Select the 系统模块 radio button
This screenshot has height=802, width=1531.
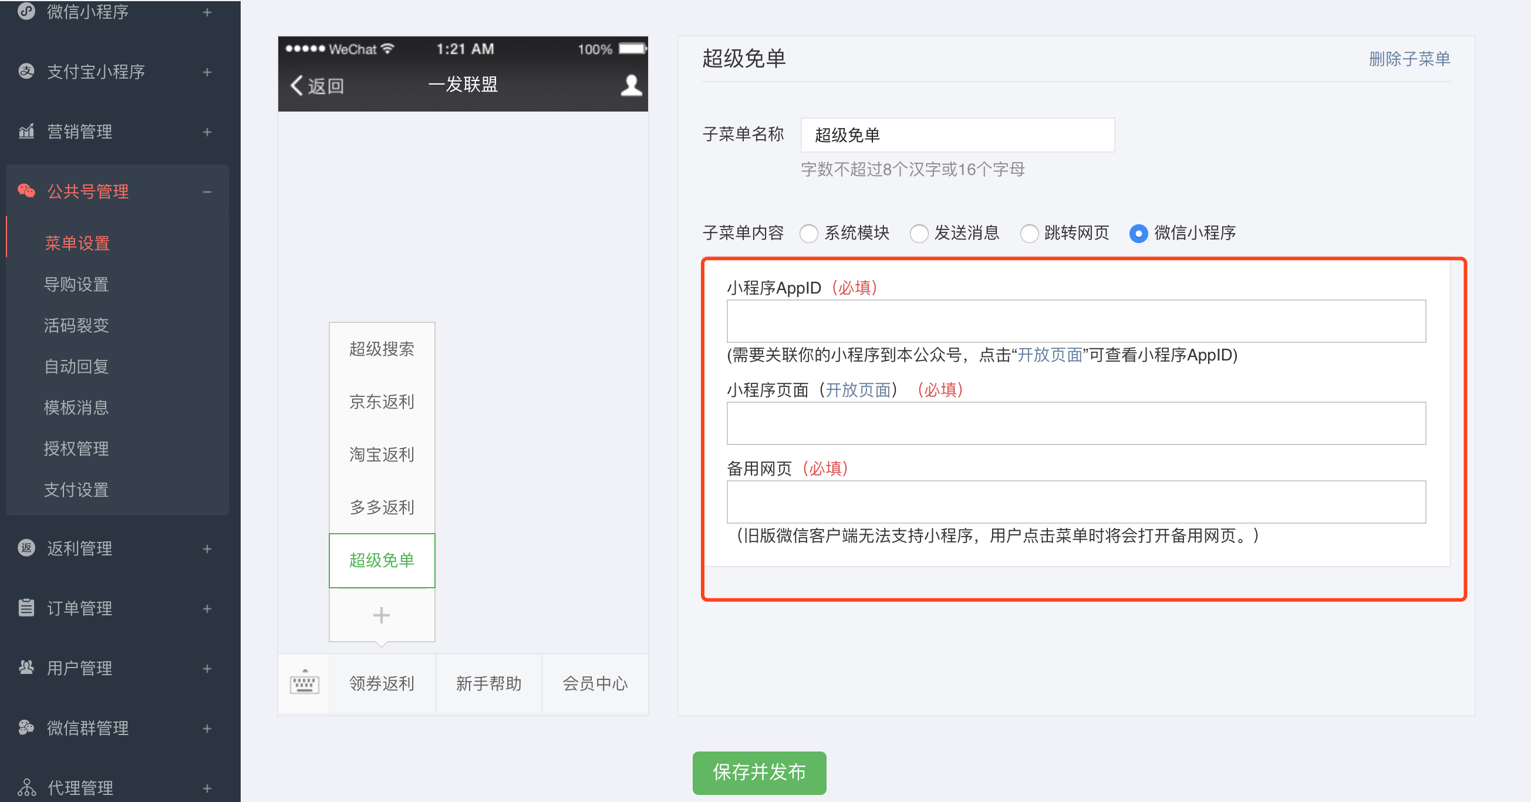click(x=808, y=233)
